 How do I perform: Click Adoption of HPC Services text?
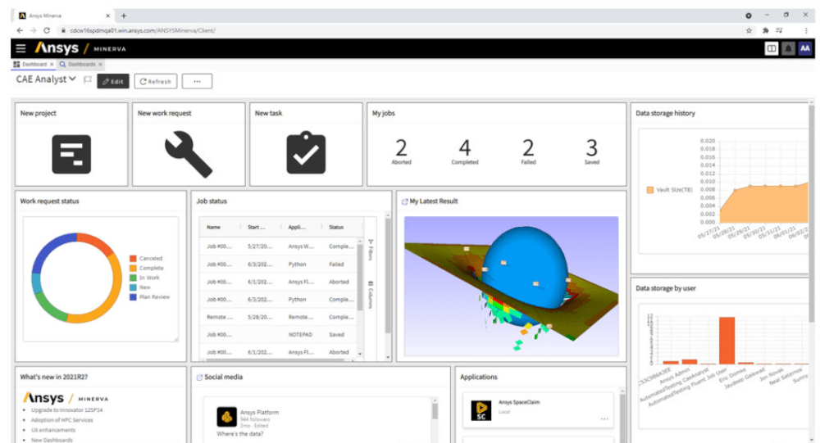(x=61, y=420)
